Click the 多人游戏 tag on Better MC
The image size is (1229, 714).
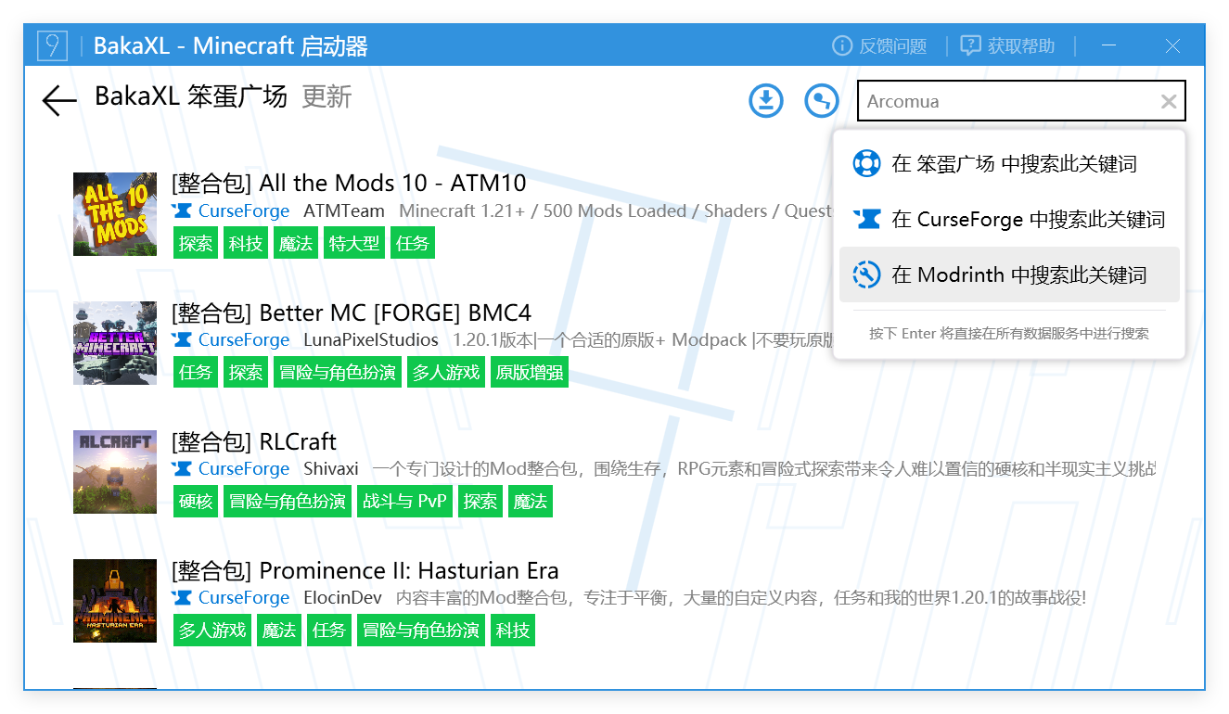(446, 373)
